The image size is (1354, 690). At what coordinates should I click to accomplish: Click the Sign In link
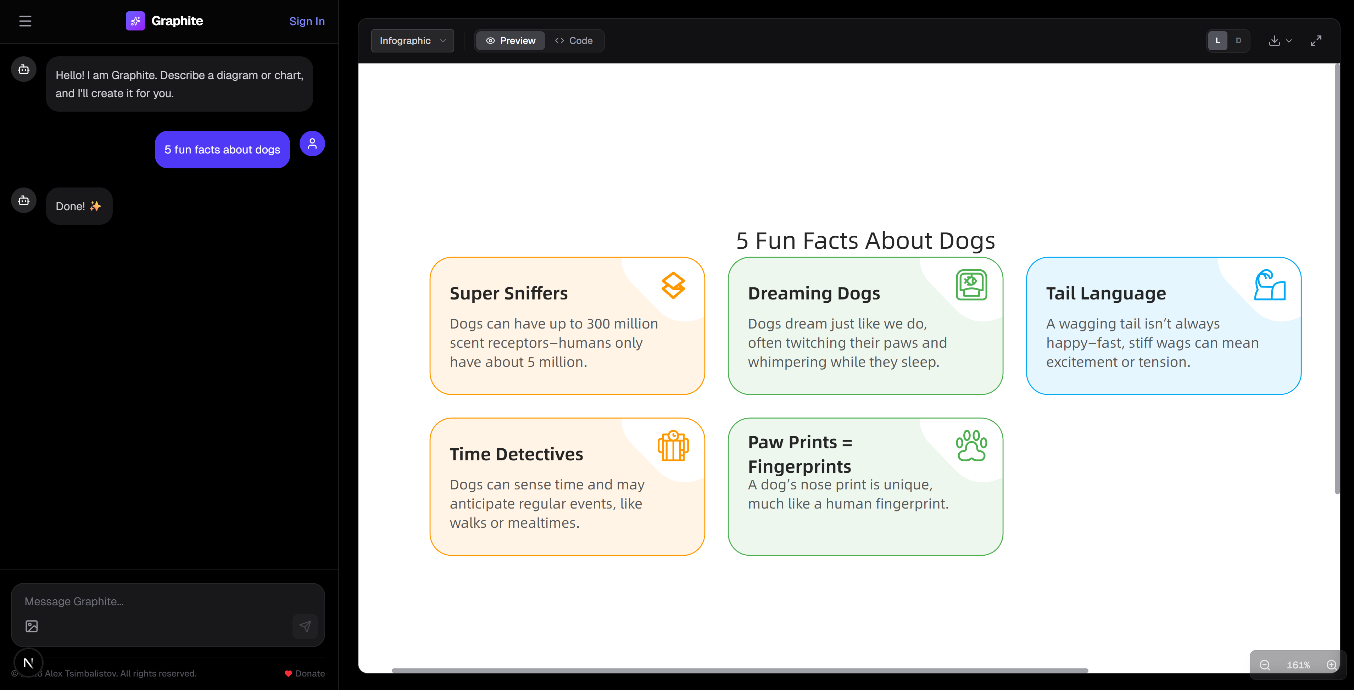pyautogui.click(x=307, y=21)
